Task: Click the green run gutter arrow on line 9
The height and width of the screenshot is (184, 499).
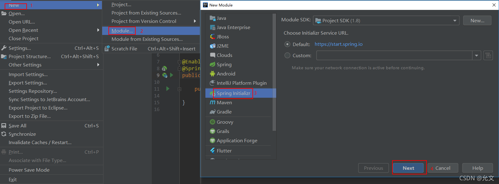Action: pos(172,75)
